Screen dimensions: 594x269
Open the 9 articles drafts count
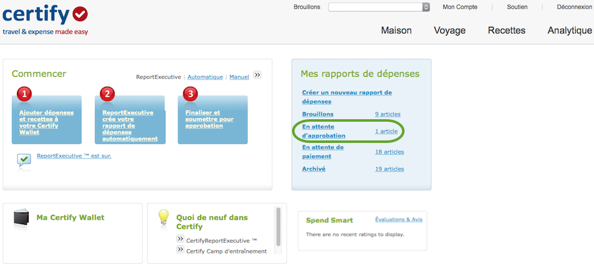(x=388, y=114)
